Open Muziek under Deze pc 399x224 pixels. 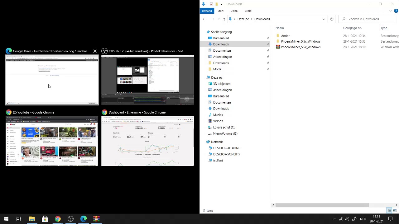(x=218, y=115)
